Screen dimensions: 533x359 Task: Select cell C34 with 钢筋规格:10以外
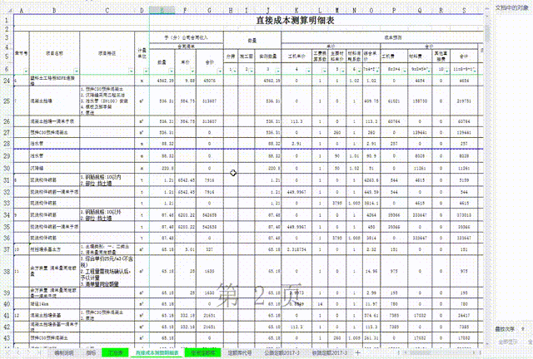[107, 214]
